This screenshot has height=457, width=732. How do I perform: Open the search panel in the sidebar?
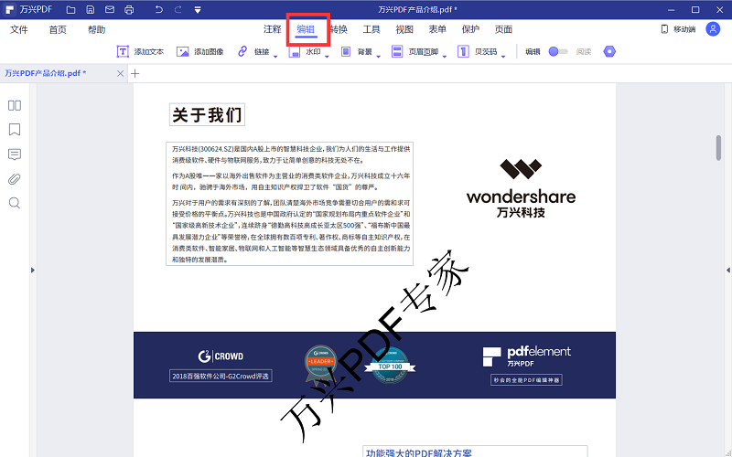15,203
